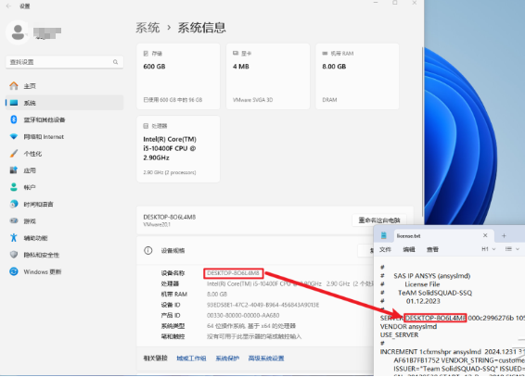This screenshot has width=525, height=377.
Task: Open Network and Internet settings
Action: pos(64,137)
